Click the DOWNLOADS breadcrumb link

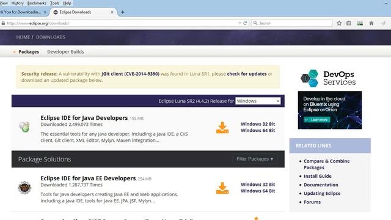tap(51, 37)
